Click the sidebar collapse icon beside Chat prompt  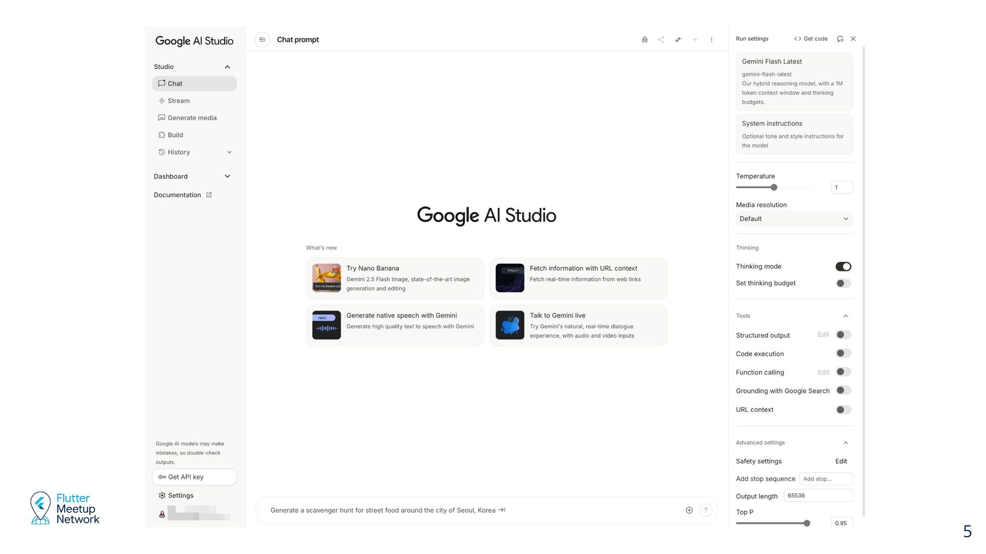(262, 39)
